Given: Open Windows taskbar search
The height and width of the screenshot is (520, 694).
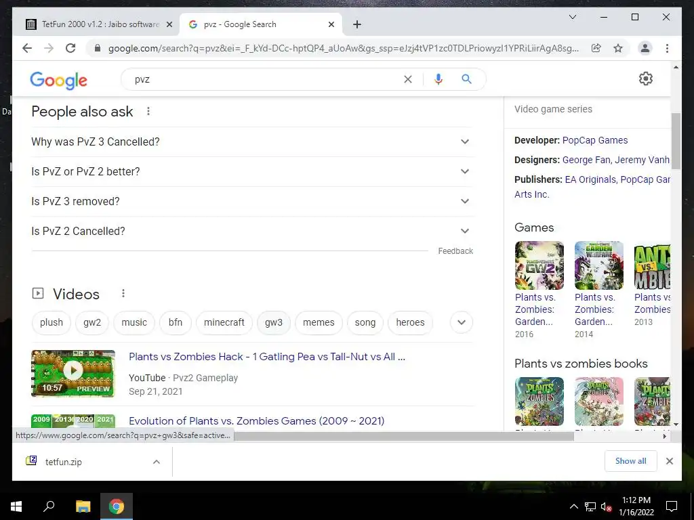Looking at the screenshot, I should (49, 506).
